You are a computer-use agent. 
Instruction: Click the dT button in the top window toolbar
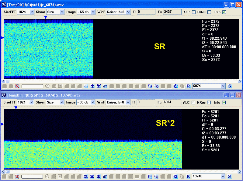(105, 86)
